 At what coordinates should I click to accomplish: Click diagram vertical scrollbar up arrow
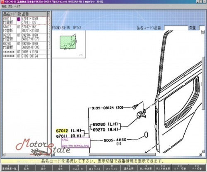[x=203, y=32]
